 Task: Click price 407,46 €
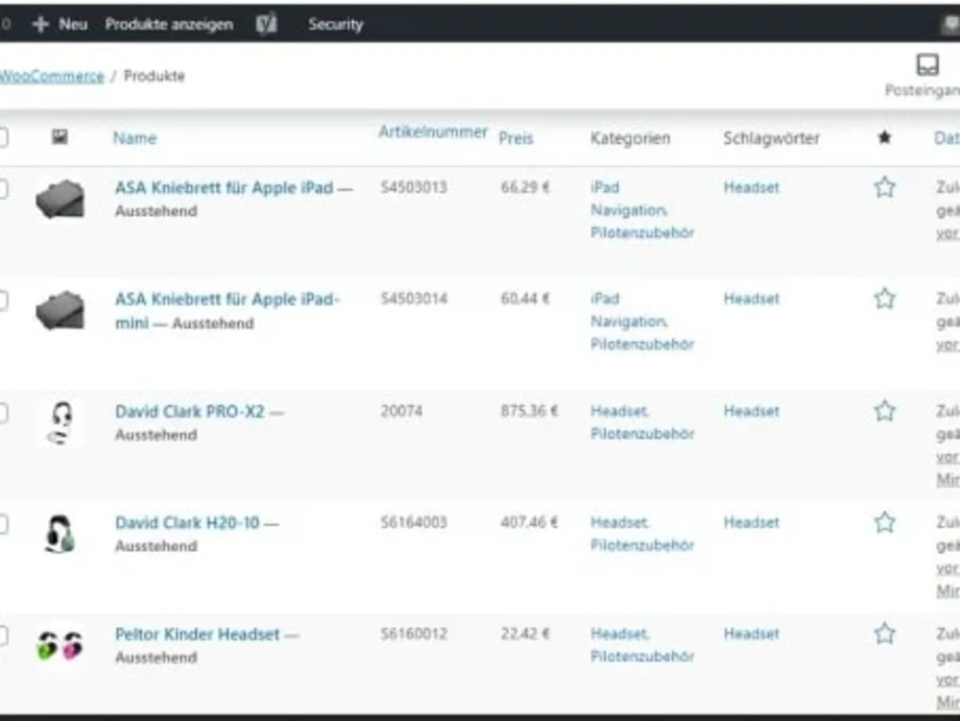(529, 522)
